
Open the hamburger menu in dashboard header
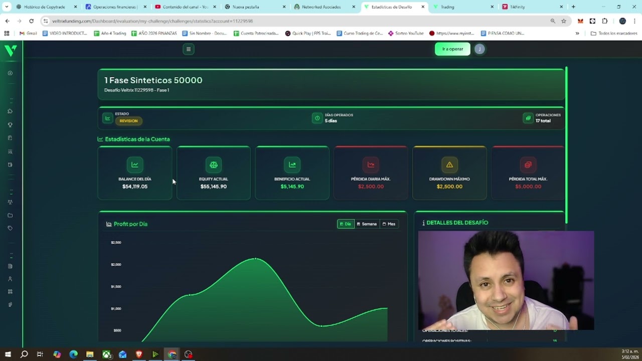[189, 49]
